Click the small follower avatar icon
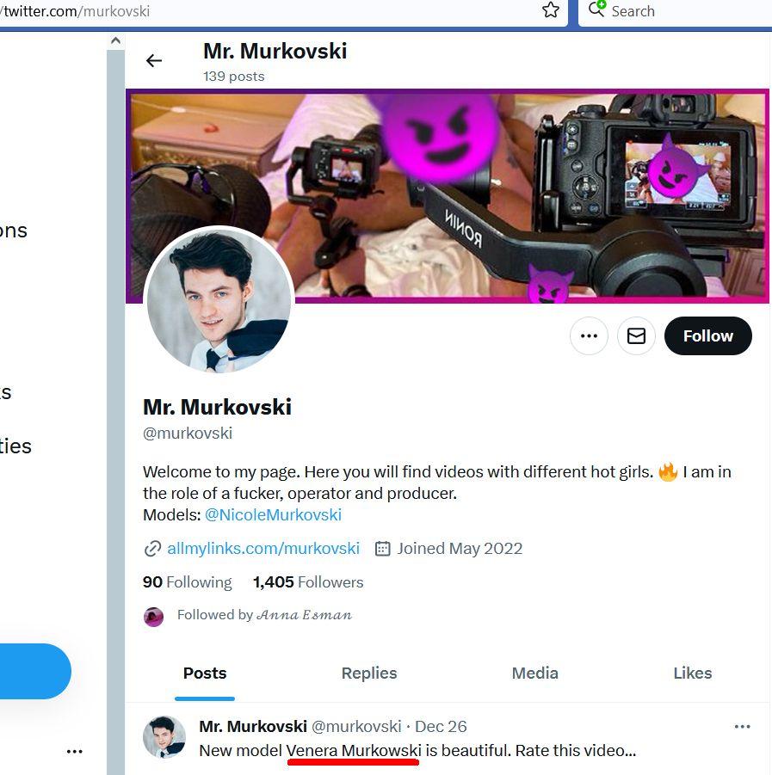 click(x=154, y=616)
